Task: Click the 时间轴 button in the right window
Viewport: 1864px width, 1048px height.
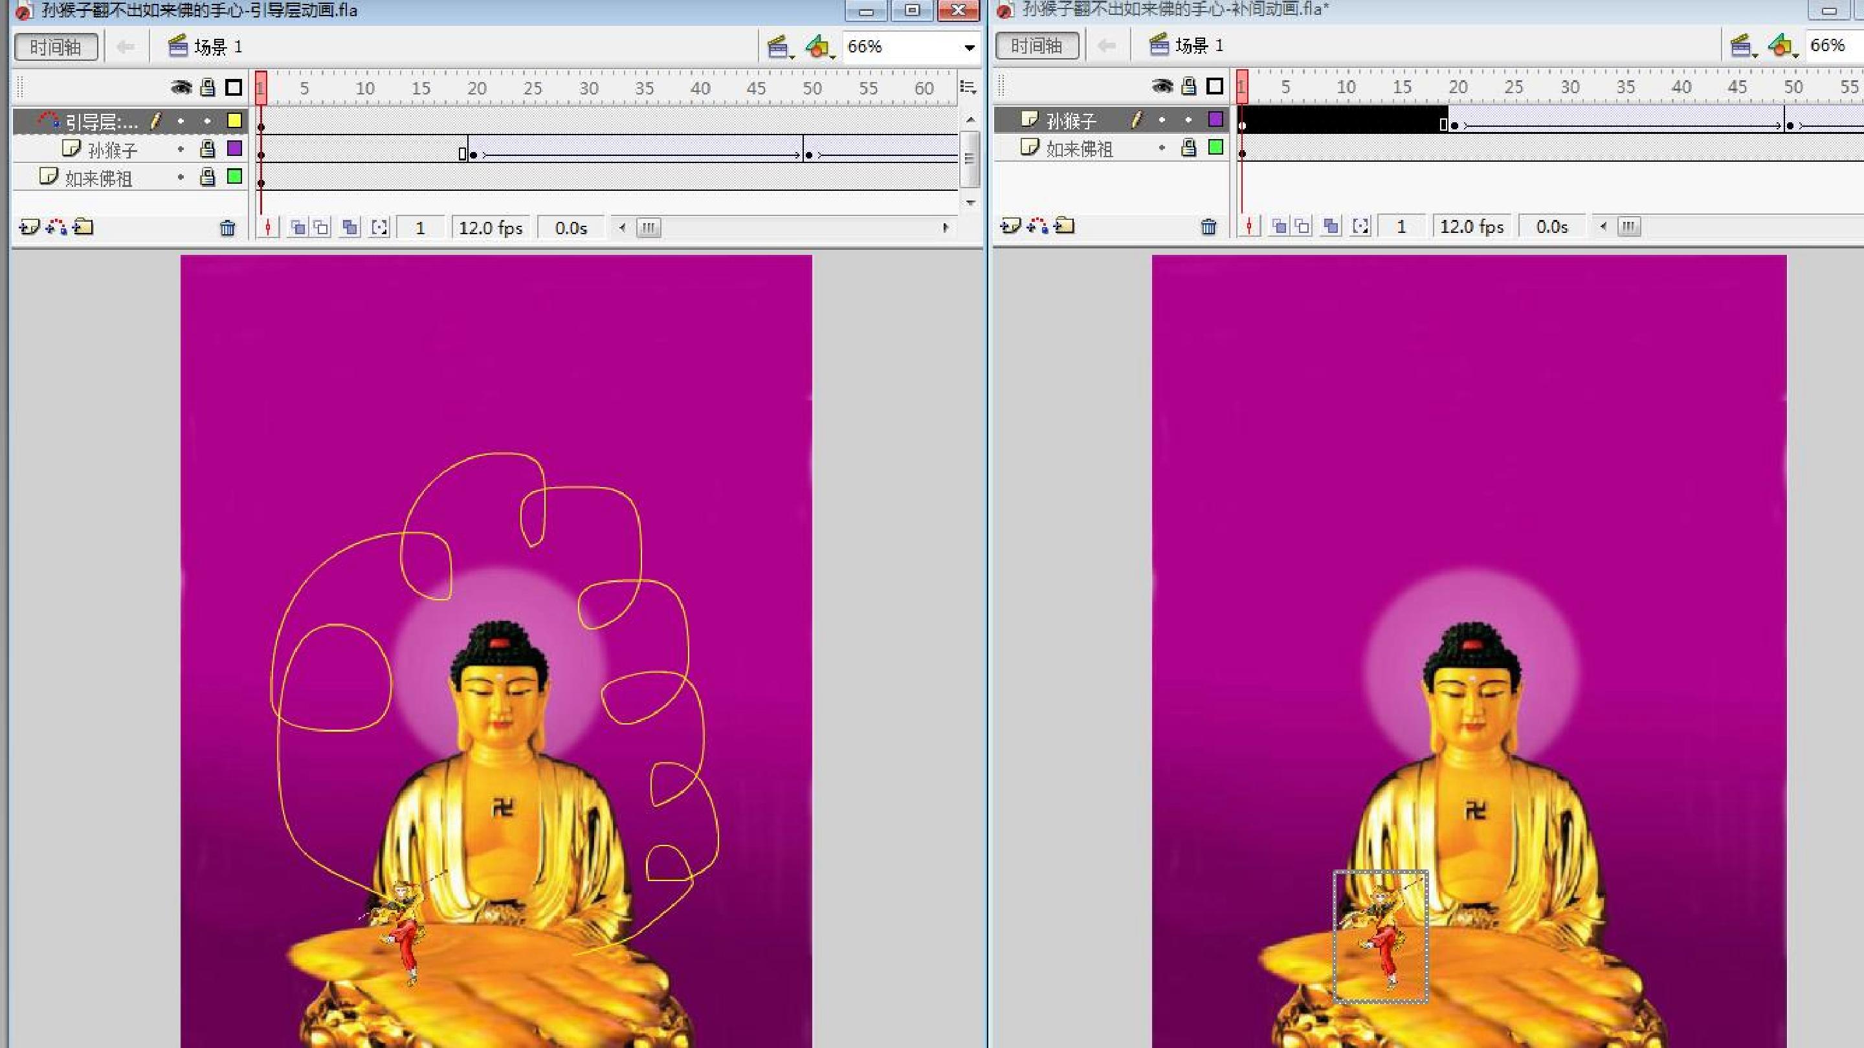Action: 1036,45
